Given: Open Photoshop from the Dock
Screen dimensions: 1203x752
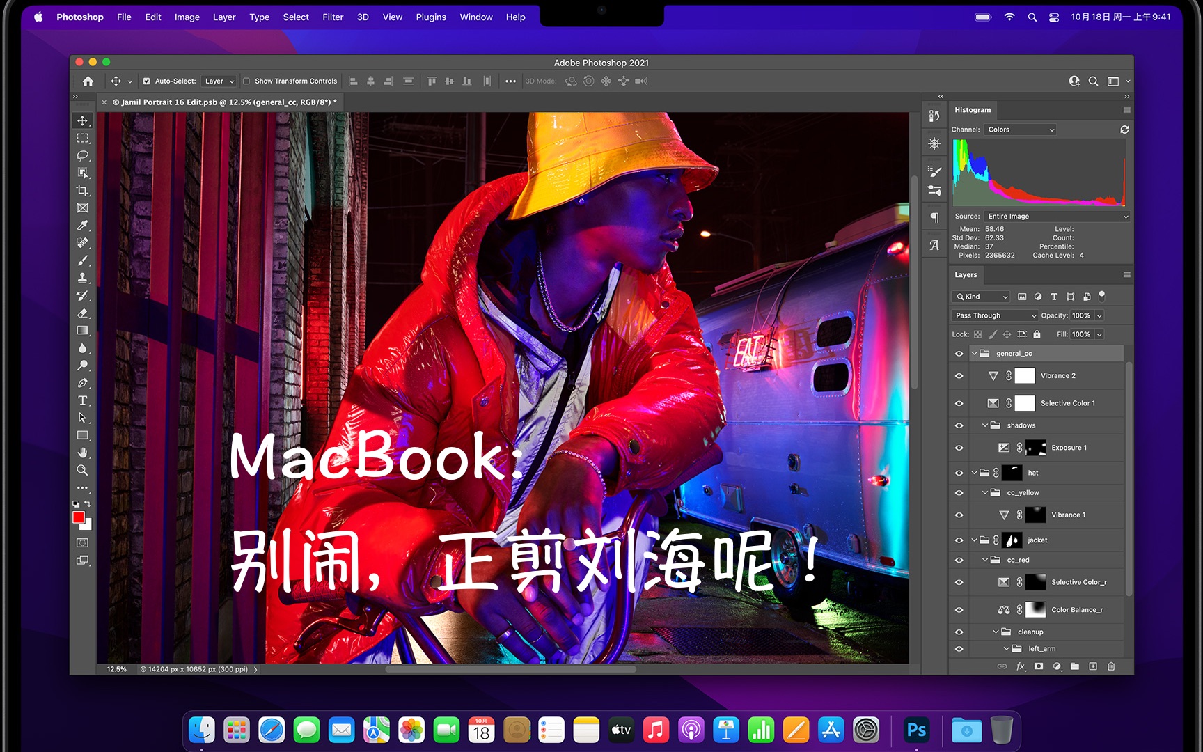Looking at the screenshot, I should pos(916,730).
